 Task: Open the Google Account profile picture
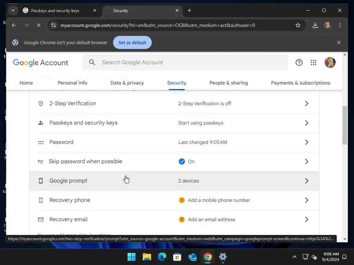(330, 62)
